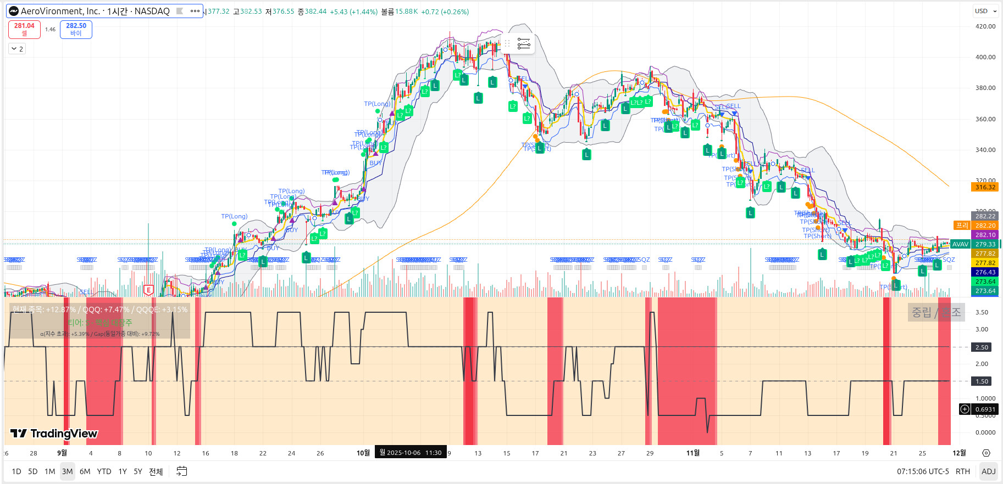Open the USD currency dropdown
The width and height of the screenshot is (1003, 484).
(985, 11)
